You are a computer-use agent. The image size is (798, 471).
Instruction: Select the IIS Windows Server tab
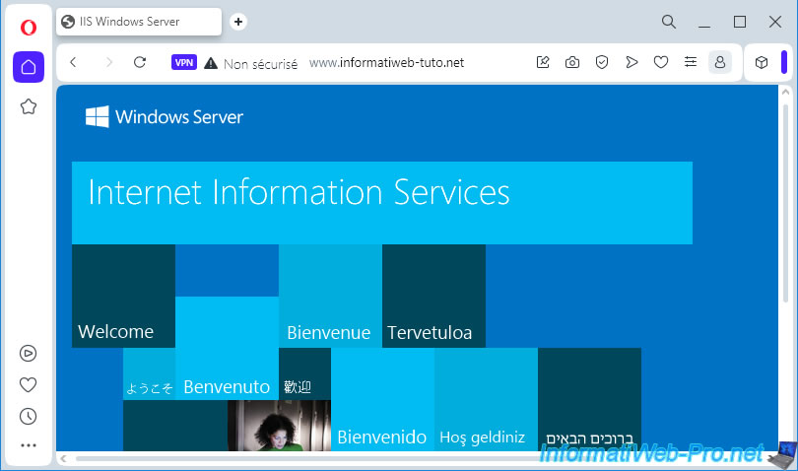139,22
